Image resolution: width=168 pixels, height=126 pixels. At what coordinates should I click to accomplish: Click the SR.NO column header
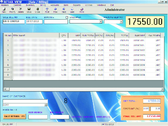pyautogui.click(x=8, y=35)
